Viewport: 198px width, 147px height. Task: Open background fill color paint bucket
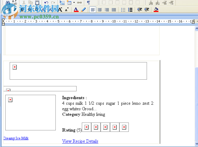click(156, 10)
